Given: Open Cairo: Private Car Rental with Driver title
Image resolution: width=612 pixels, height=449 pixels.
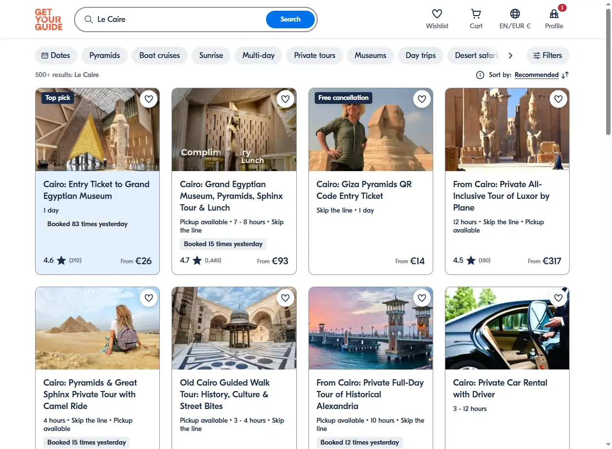Looking at the screenshot, I should (500, 389).
